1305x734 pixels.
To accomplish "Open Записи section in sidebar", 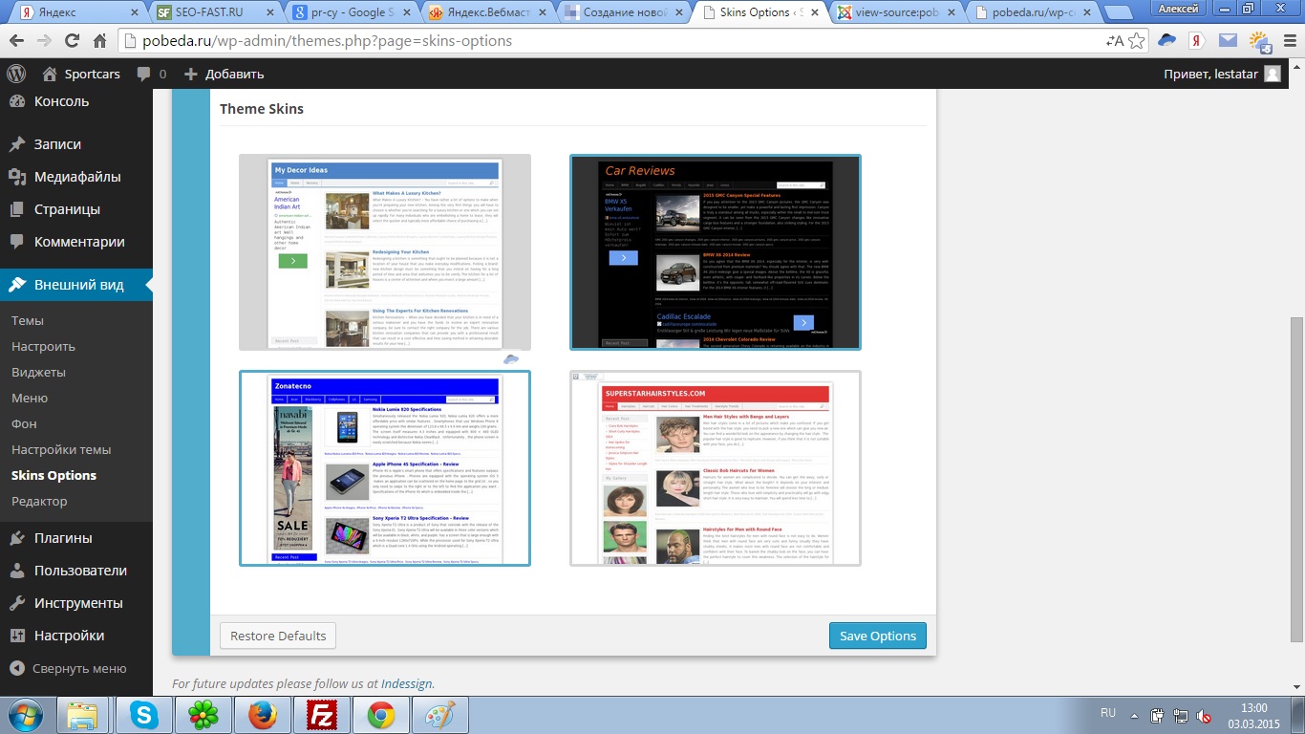I will [57, 144].
